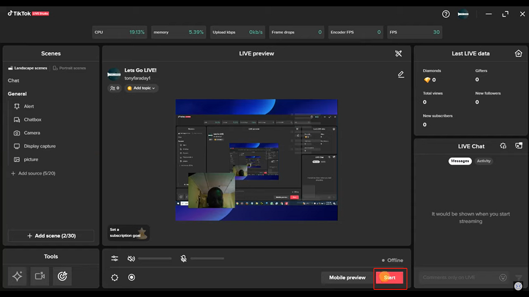This screenshot has width=529, height=297.
Task: Click the Upload kbps stat
Action: (x=237, y=32)
